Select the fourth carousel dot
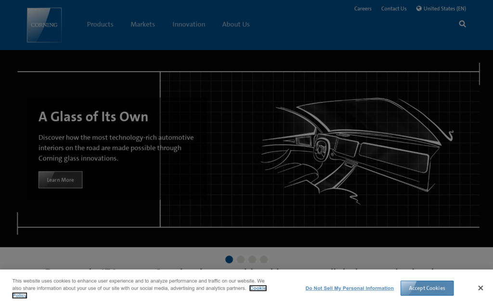 pos(263,259)
